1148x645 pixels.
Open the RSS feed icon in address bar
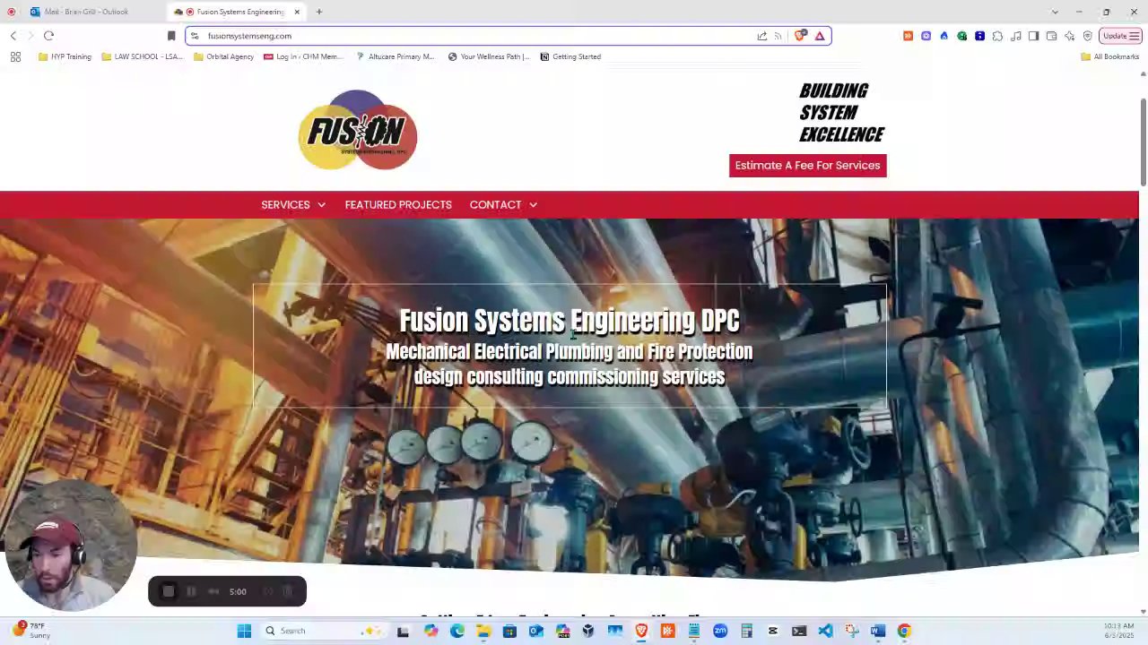[778, 36]
